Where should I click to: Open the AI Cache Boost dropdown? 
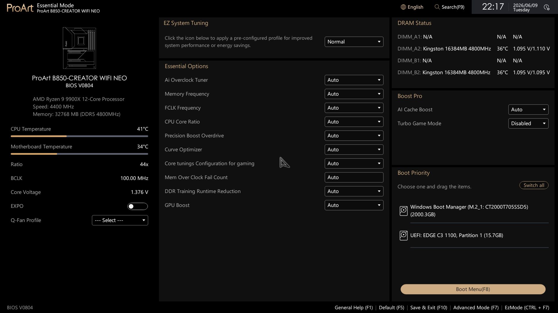528,110
